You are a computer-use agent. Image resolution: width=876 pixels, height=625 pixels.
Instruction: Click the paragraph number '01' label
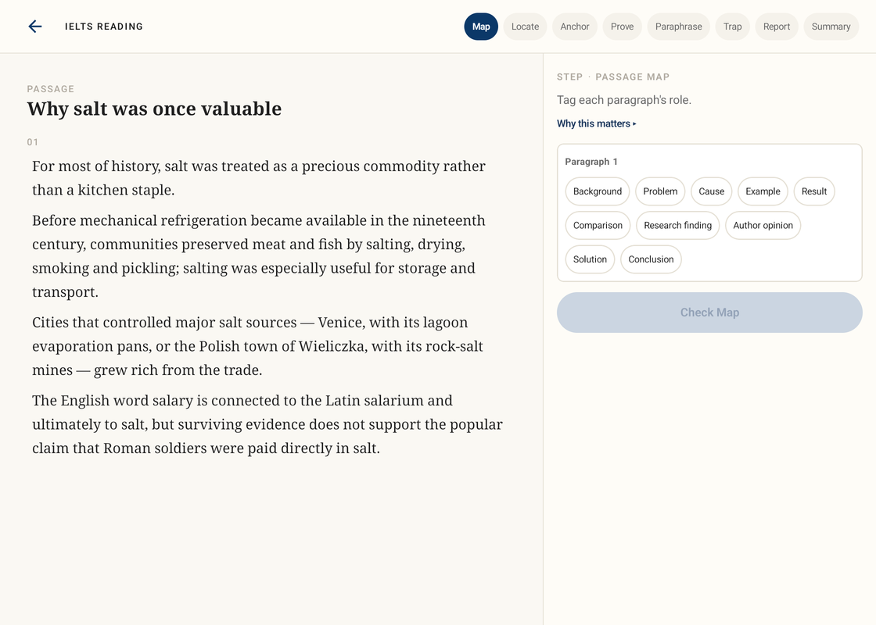click(x=33, y=142)
